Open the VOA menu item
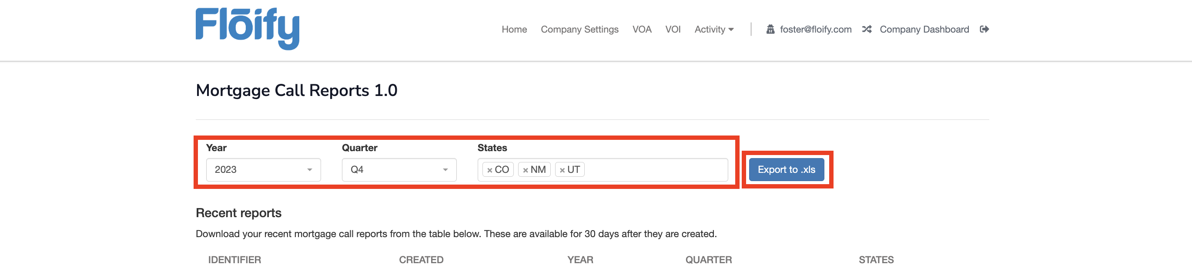 [642, 30]
